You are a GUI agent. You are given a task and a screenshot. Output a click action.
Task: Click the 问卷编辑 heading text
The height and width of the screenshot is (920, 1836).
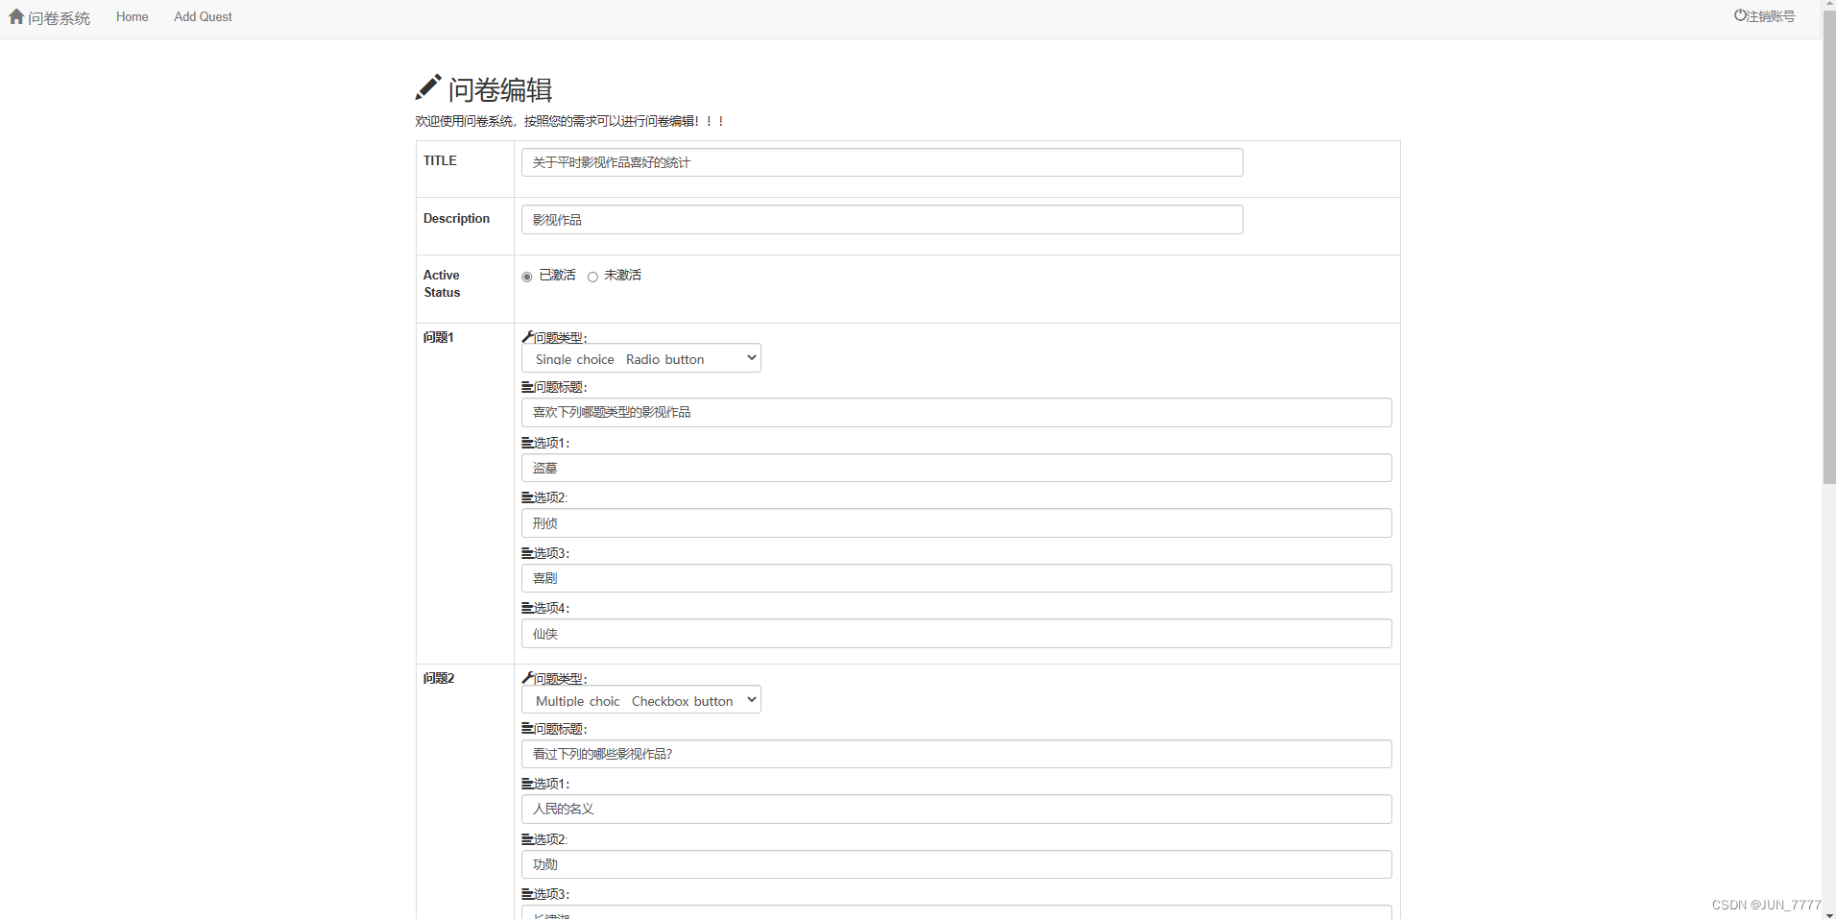[500, 89]
